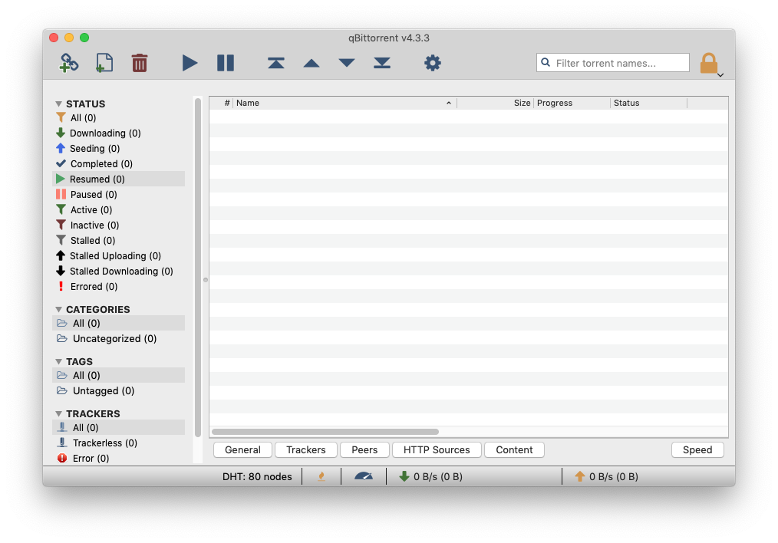
Task: Collapse the TAGS section
Action: point(58,361)
